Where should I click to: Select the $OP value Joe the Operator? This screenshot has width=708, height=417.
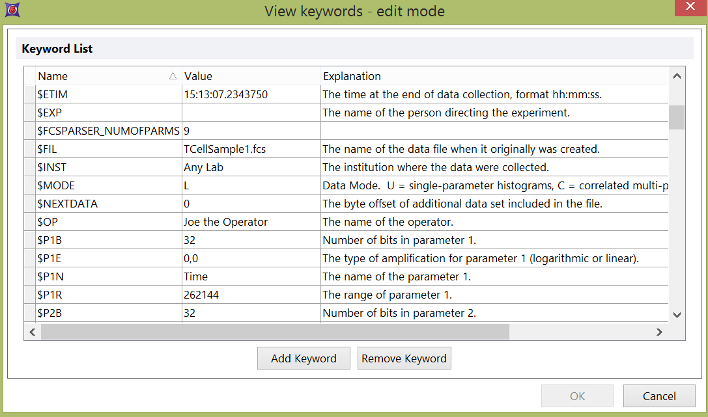[x=226, y=222]
